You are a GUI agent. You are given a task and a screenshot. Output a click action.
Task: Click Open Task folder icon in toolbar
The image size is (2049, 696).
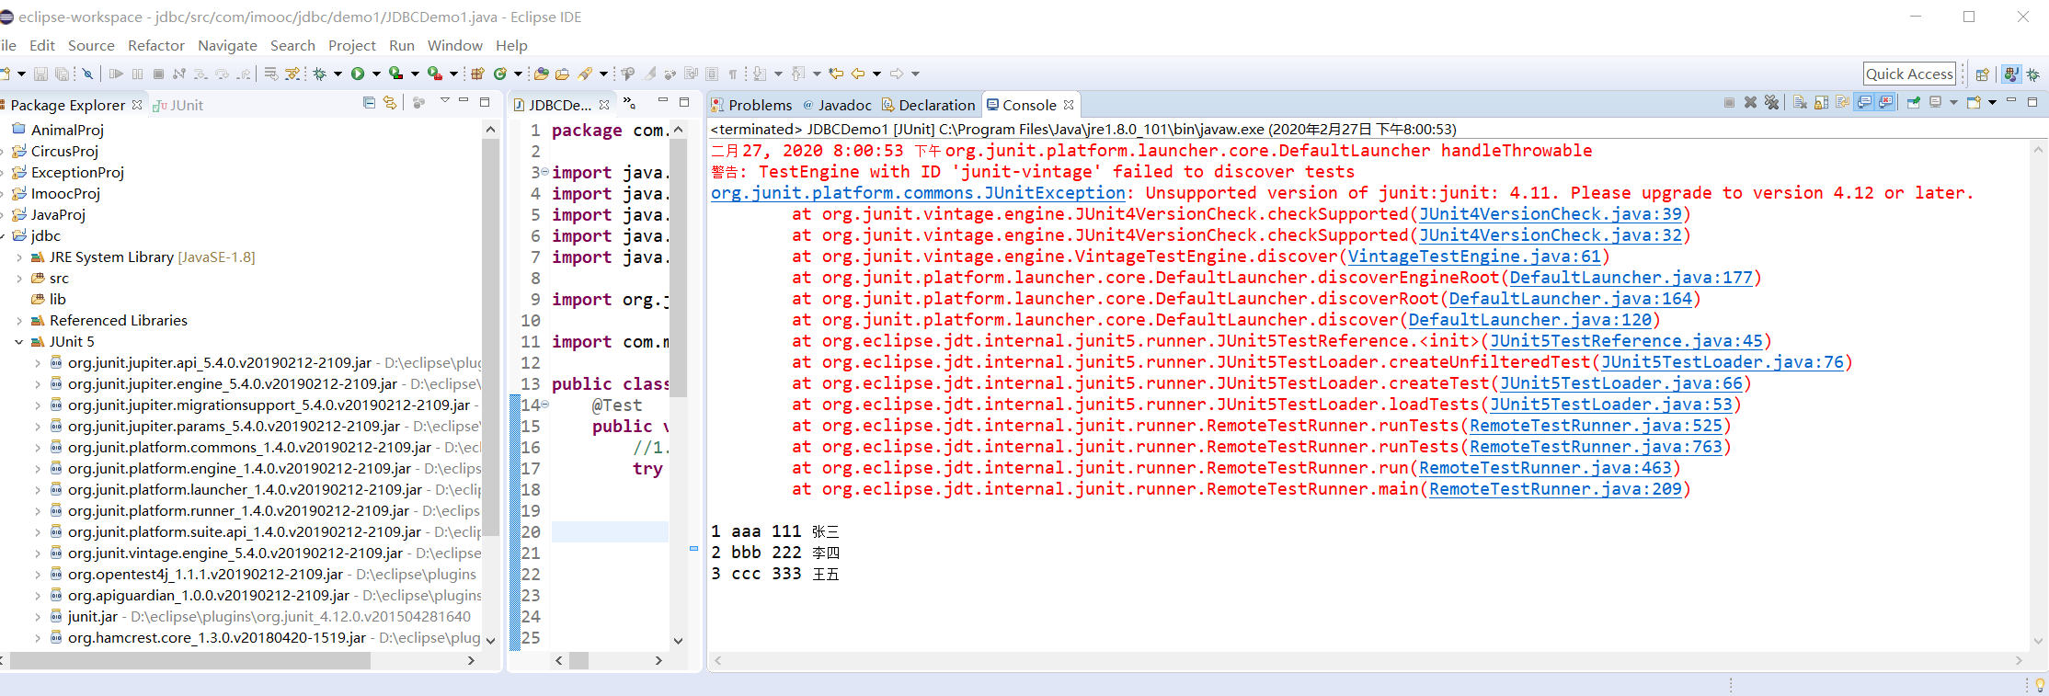pyautogui.click(x=562, y=74)
